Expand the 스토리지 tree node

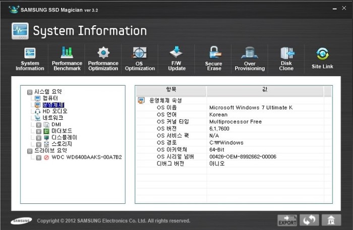39,144
